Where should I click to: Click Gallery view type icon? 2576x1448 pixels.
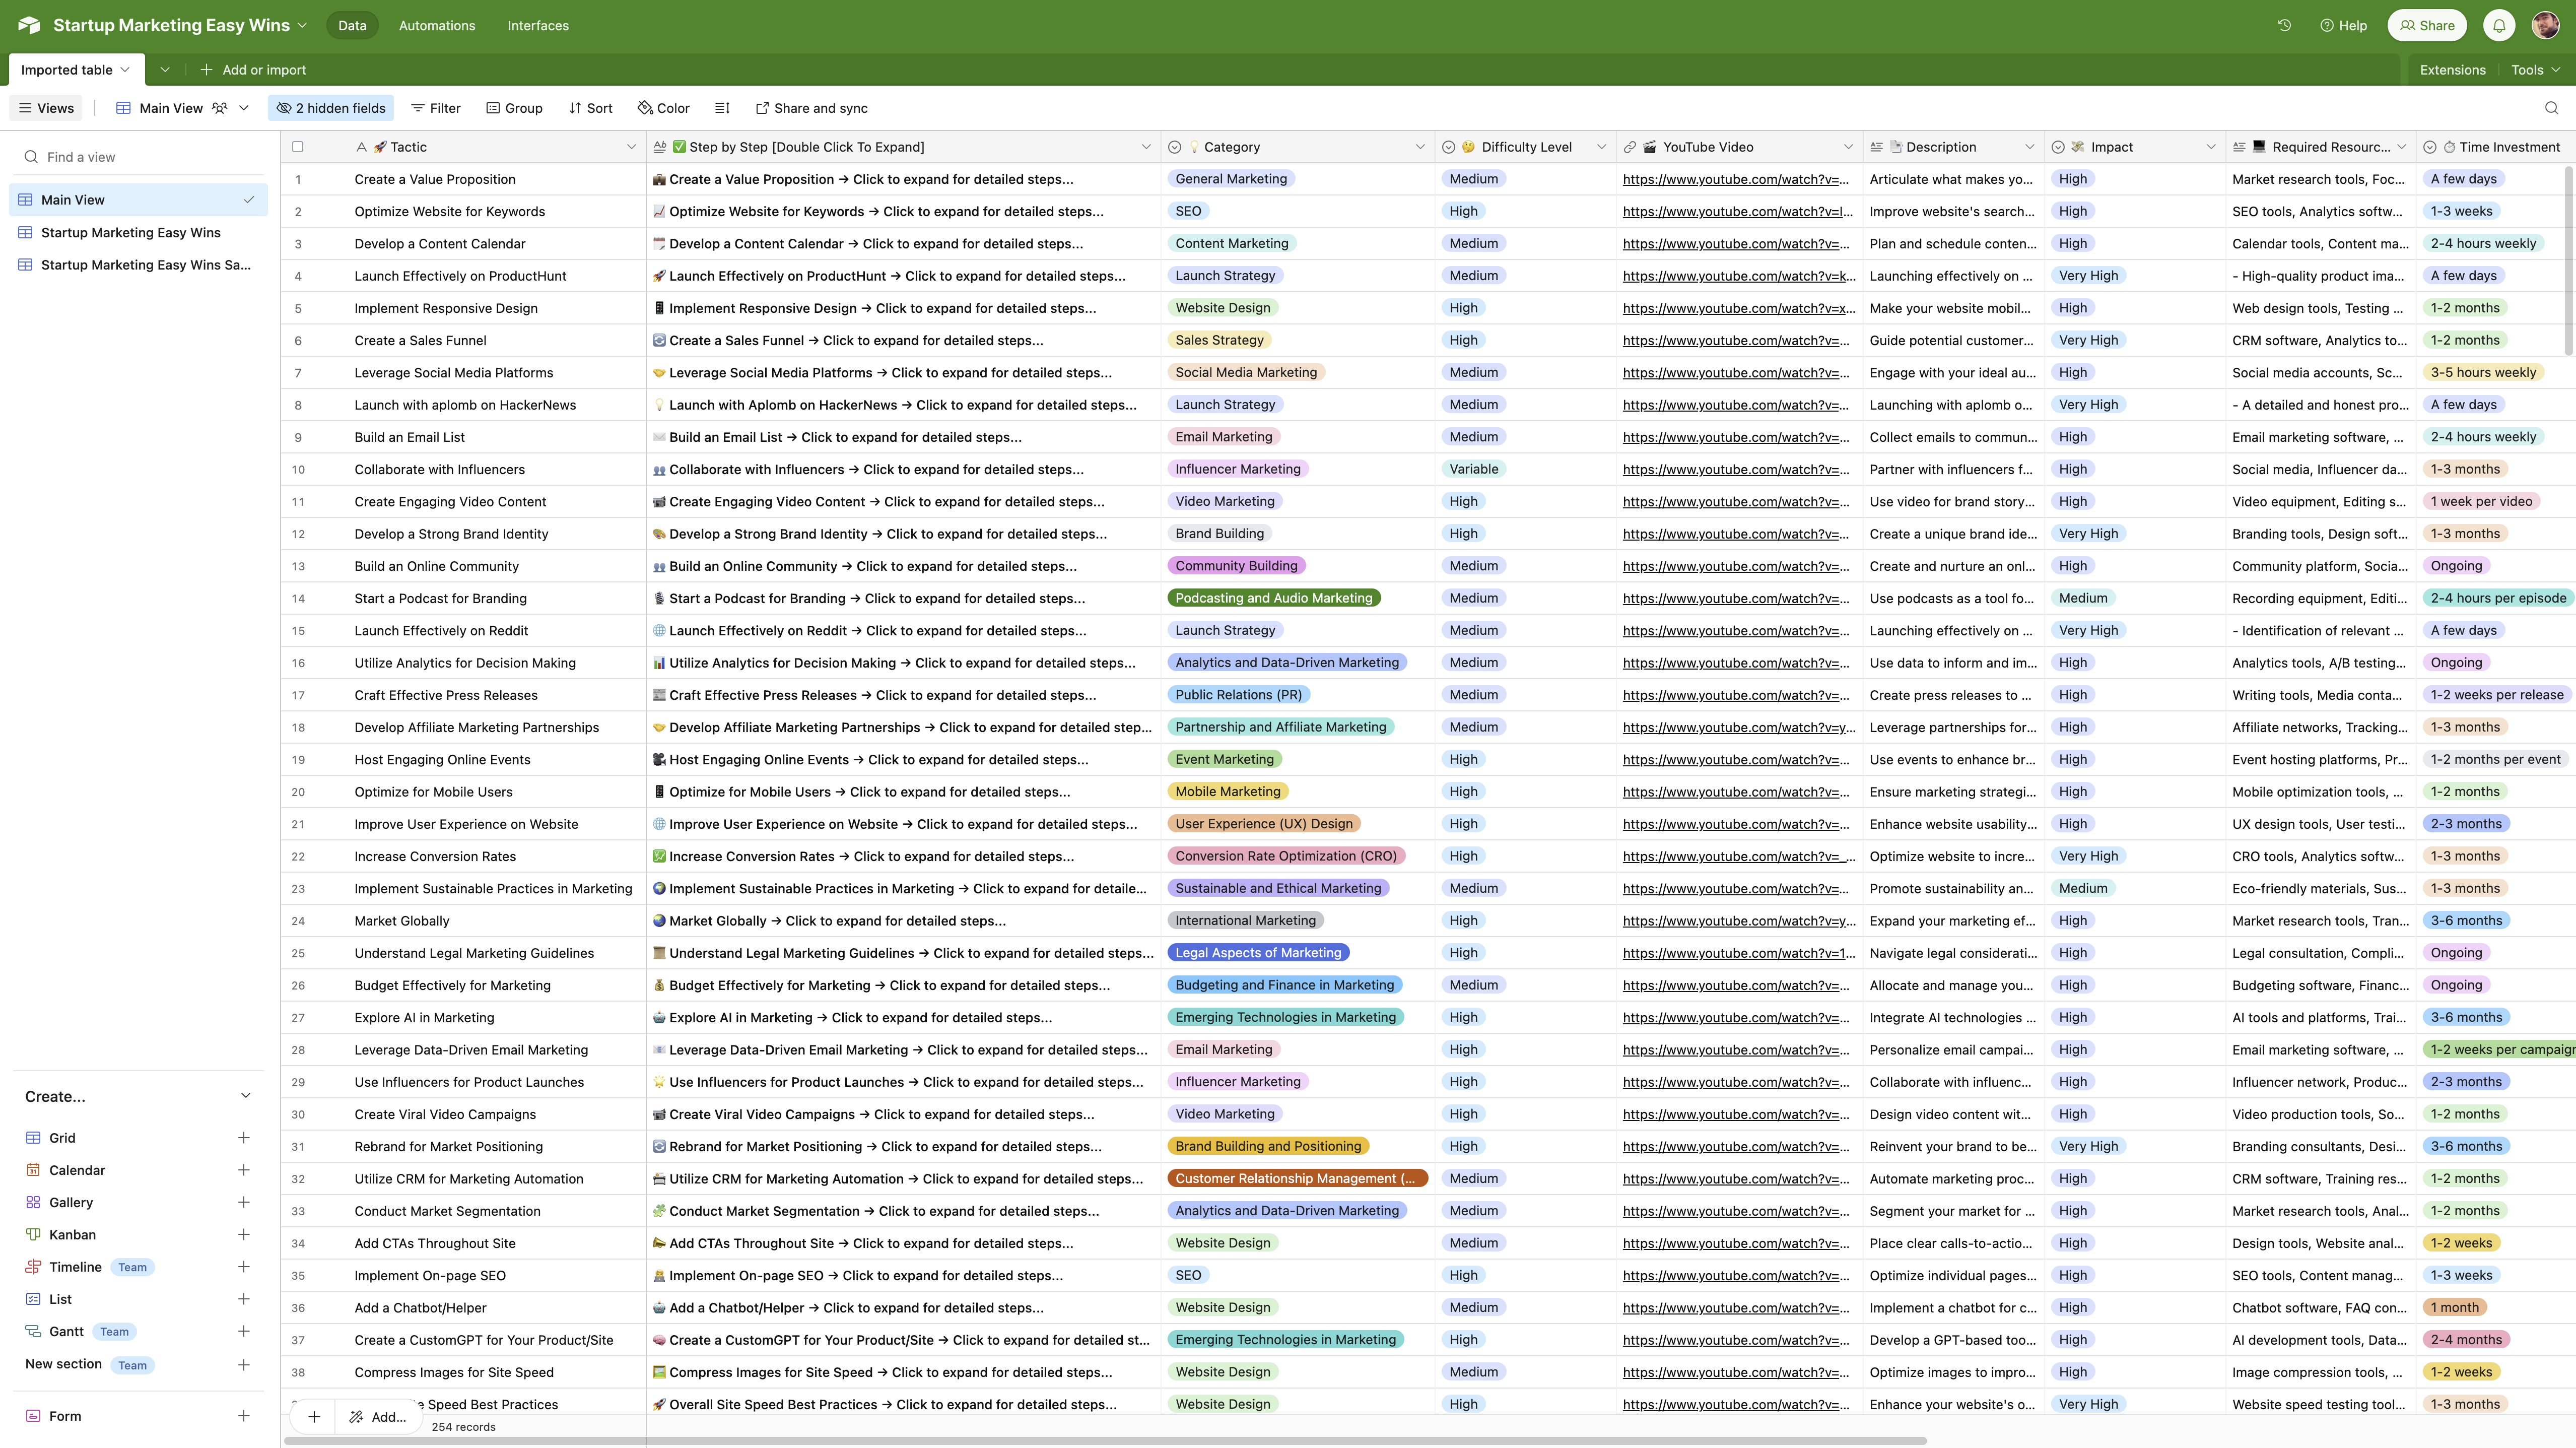click(x=33, y=1202)
